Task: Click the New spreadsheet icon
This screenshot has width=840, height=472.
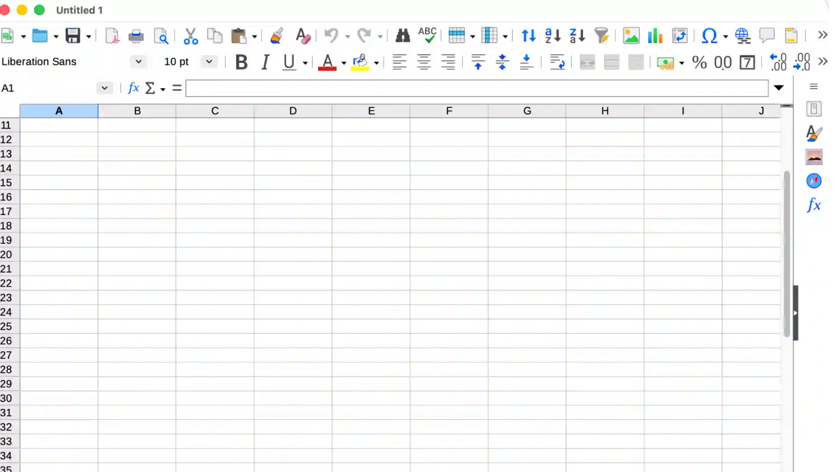Action: (x=7, y=36)
